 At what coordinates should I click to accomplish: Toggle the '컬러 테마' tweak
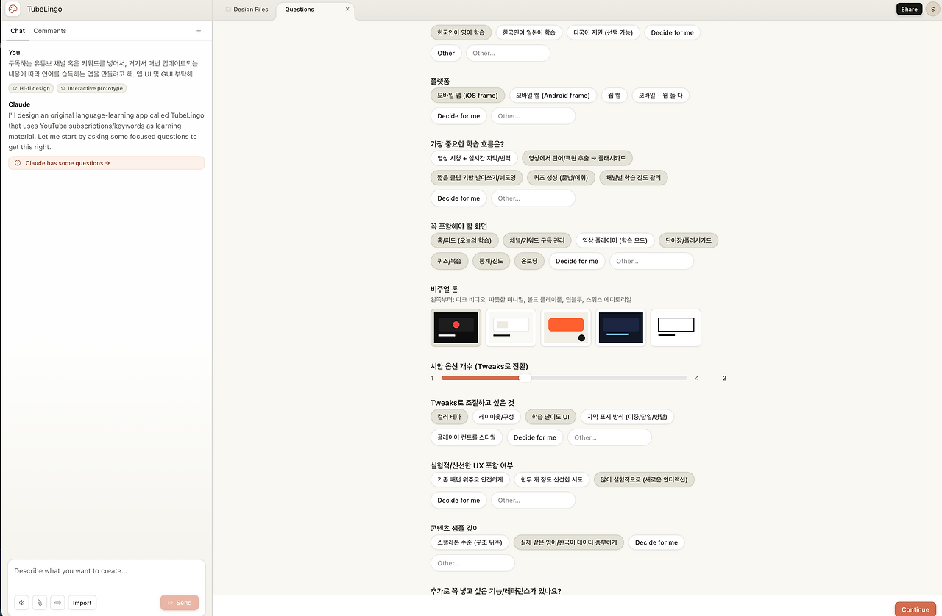[449, 417]
